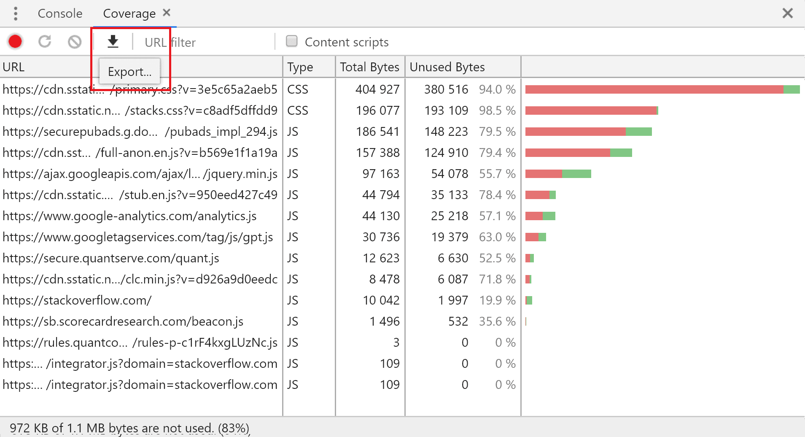Click the Export... tooltip button

tap(129, 72)
